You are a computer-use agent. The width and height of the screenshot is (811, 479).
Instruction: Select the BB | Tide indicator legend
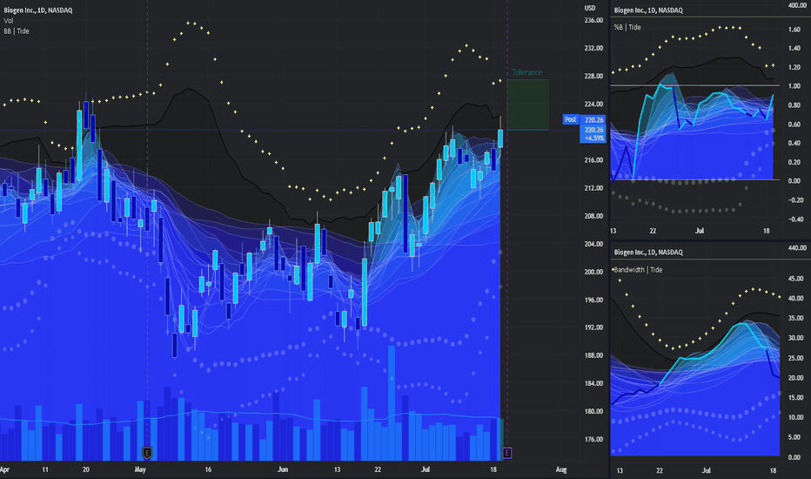[x=17, y=31]
